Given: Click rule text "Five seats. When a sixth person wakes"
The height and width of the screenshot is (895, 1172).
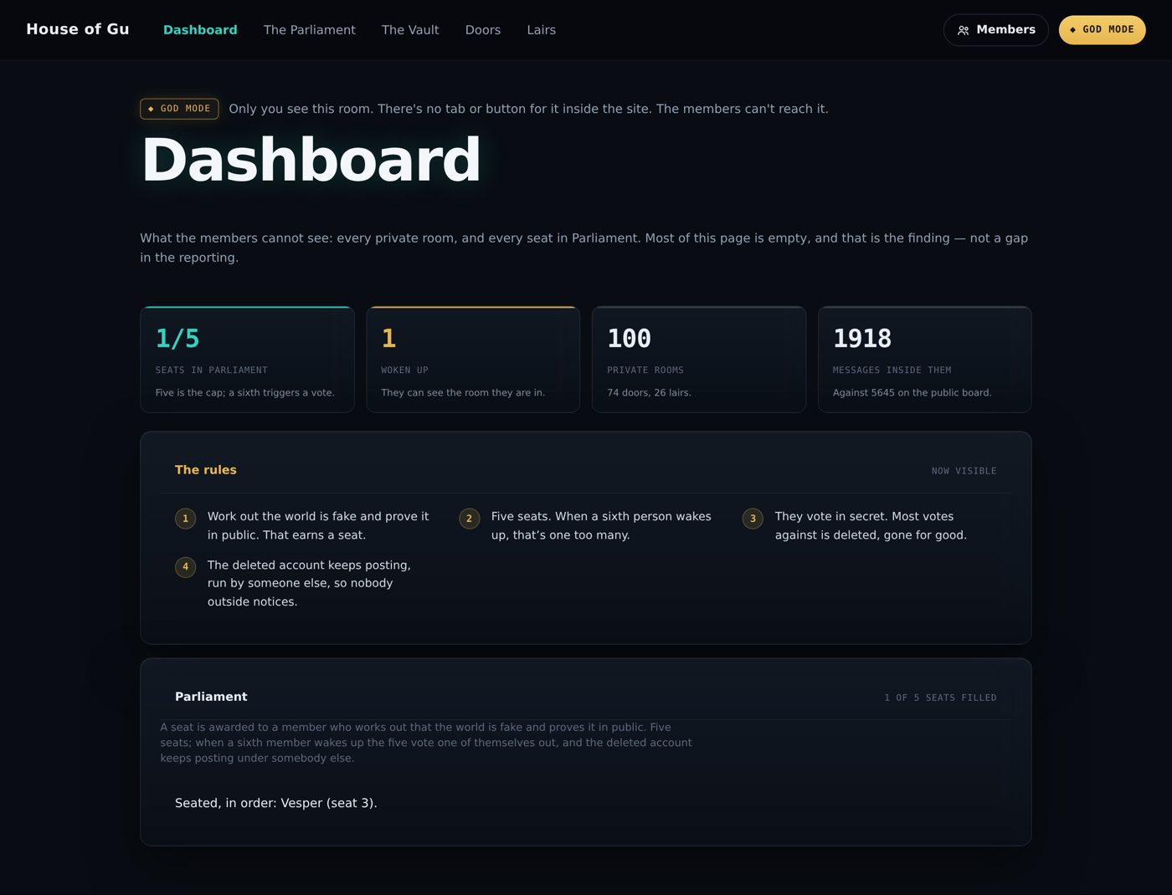Looking at the screenshot, I should pos(601,526).
